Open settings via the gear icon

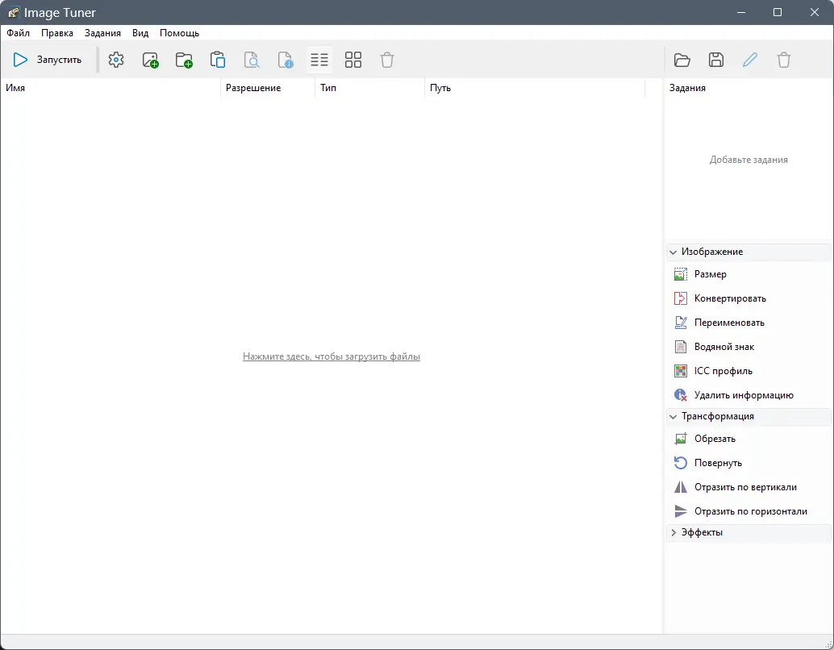click(x=116, y=60)
